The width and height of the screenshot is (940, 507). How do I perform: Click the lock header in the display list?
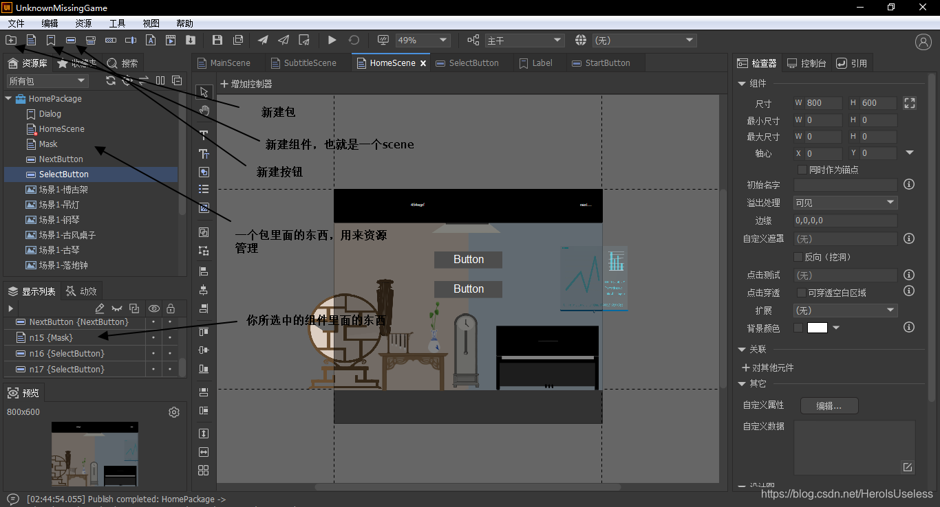click(171, 309)
